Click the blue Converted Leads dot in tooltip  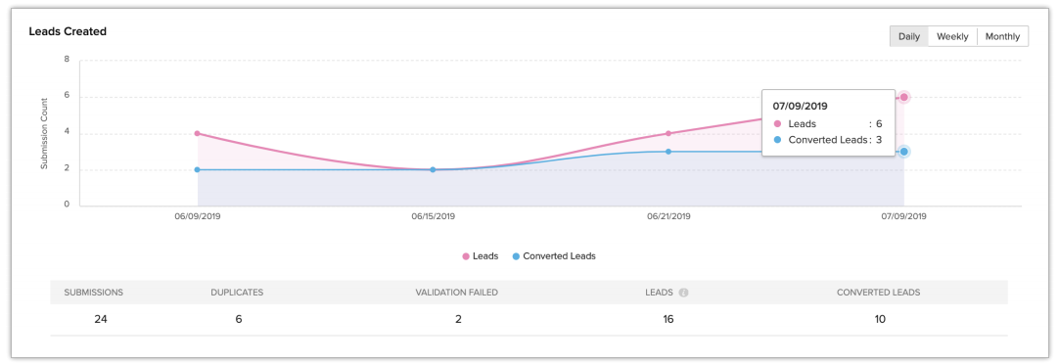click(x=777, y=140)
